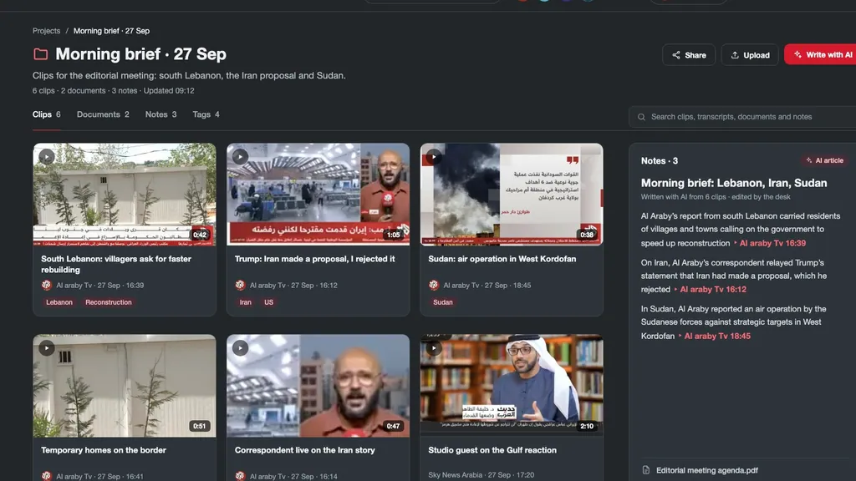The image size is (856, 481).
Task: Click the PDF icon for Editorial meeting agenda
Action: pyautogui.click(x=646, y=470)
